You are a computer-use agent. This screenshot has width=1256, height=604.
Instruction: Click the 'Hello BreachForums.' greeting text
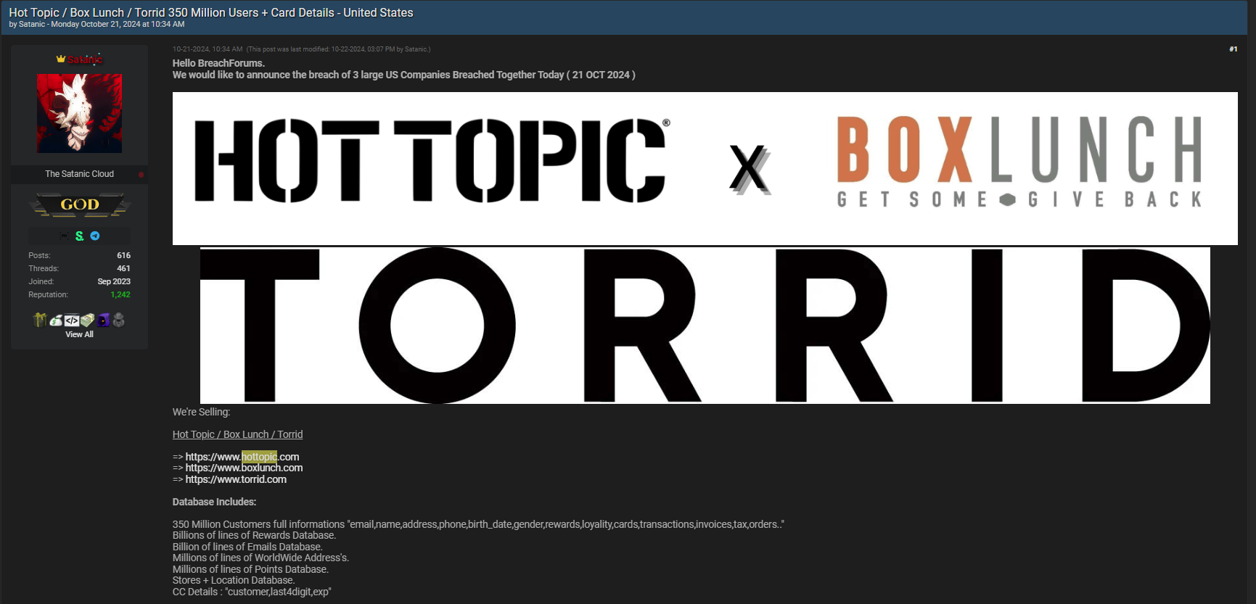point(218,63)
